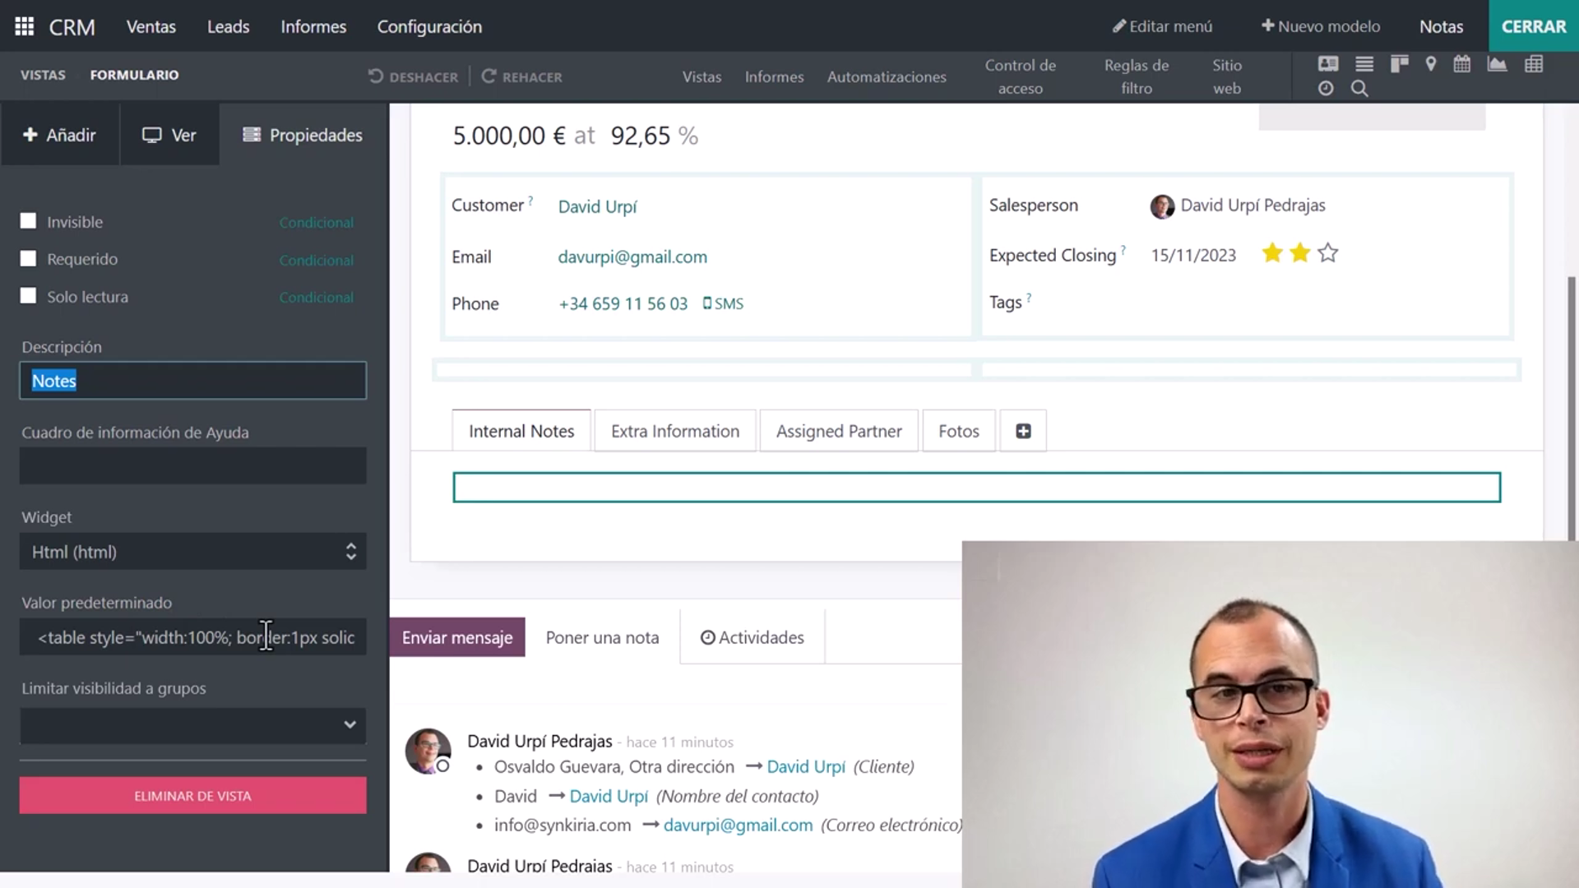The image size is (1579, 888).
Task: Open the Assigned Partner tab
Action: (839, 431)
